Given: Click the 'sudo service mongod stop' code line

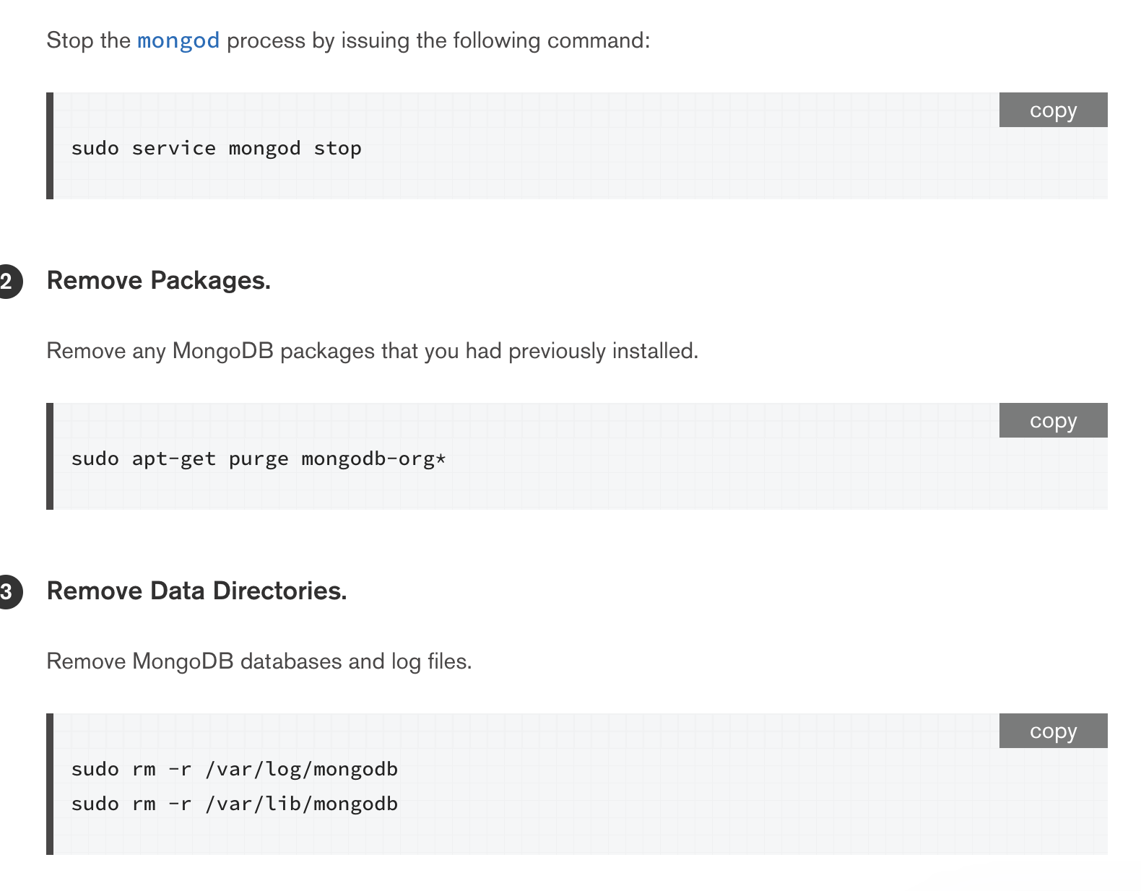Looking at the screenshot, I should click(x=216, y=149).
